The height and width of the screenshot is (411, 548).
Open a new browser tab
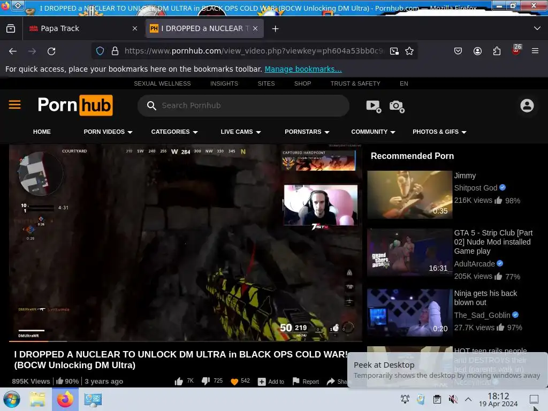pyautogui.click(x=276, y=29)
